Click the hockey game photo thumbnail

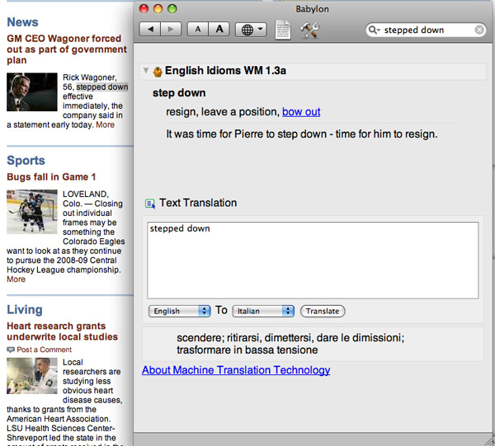[32, 212]
